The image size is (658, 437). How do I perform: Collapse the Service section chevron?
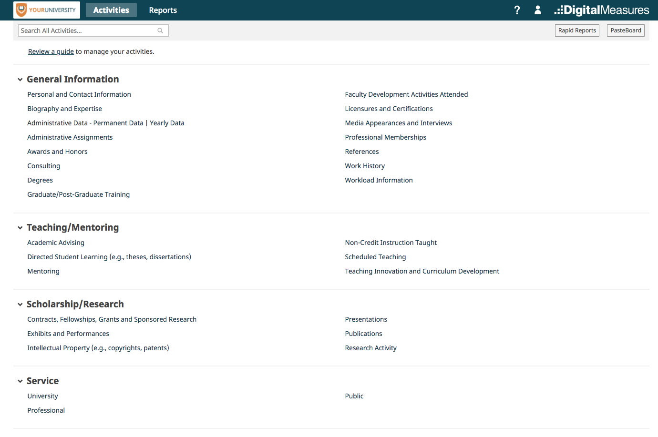[x=20, y=381]
